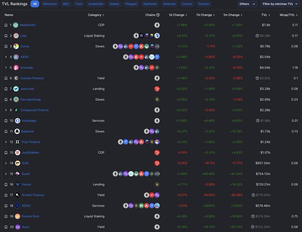302x232 pixels.
Task: Bookmark the Instadapp protocol
Action: click(6, 121)
